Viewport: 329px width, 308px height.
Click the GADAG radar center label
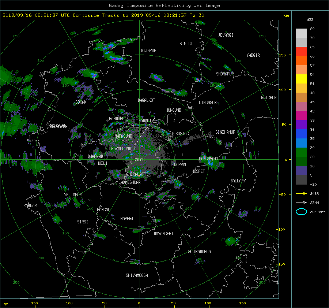point(139,160)
